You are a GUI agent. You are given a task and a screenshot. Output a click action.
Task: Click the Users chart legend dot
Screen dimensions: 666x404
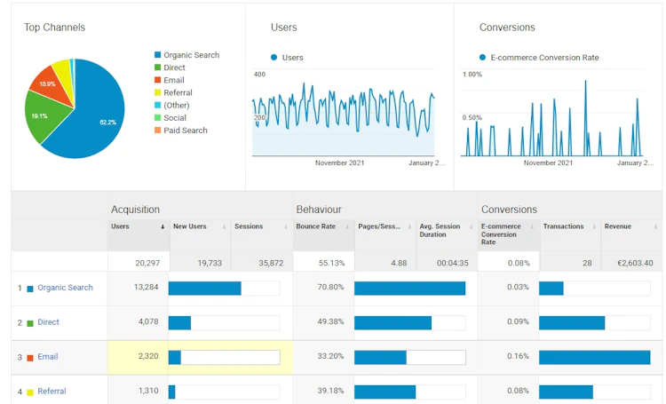click(274, 58)
